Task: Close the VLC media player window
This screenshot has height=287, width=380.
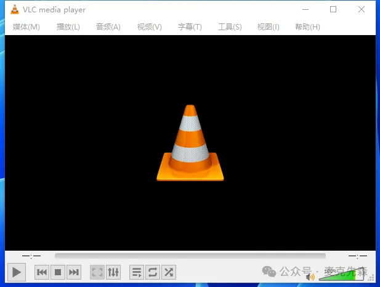Action: point(362,9)
